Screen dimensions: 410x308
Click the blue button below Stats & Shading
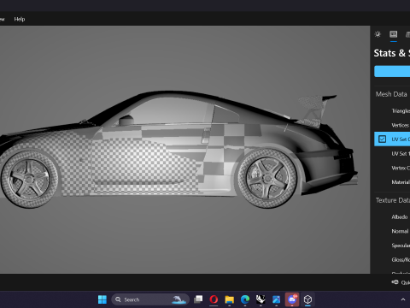pyautogui.click(x=392, y=71)
